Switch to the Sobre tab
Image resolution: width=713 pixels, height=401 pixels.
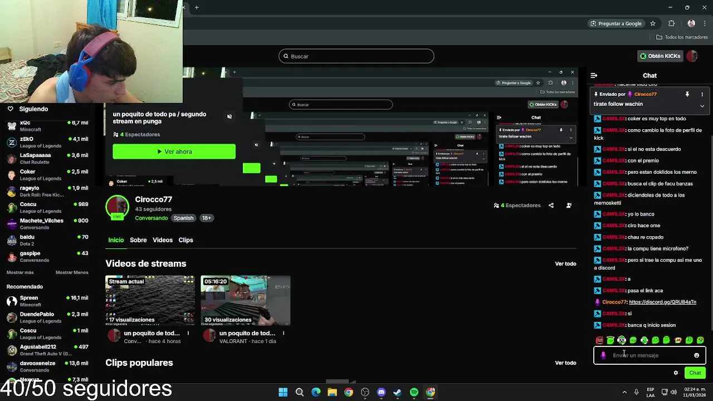pos(138,240)
